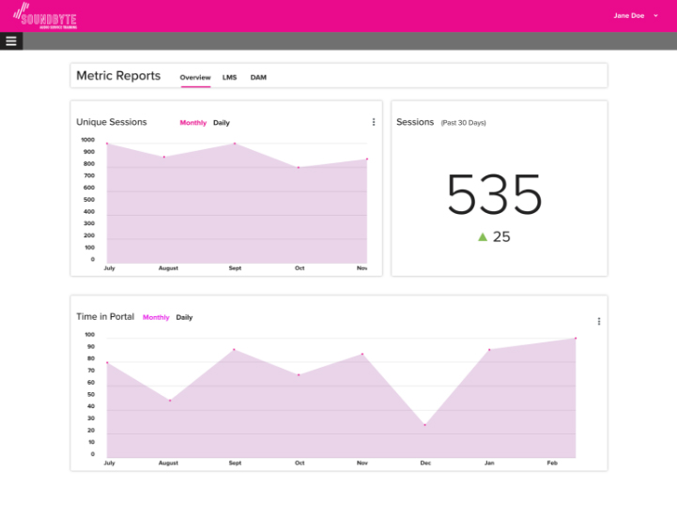Image resolution: width=677 pixels, height=516 pixels.
Task: Open the Jane Doe user menu
Action: (x=630, y=16)
